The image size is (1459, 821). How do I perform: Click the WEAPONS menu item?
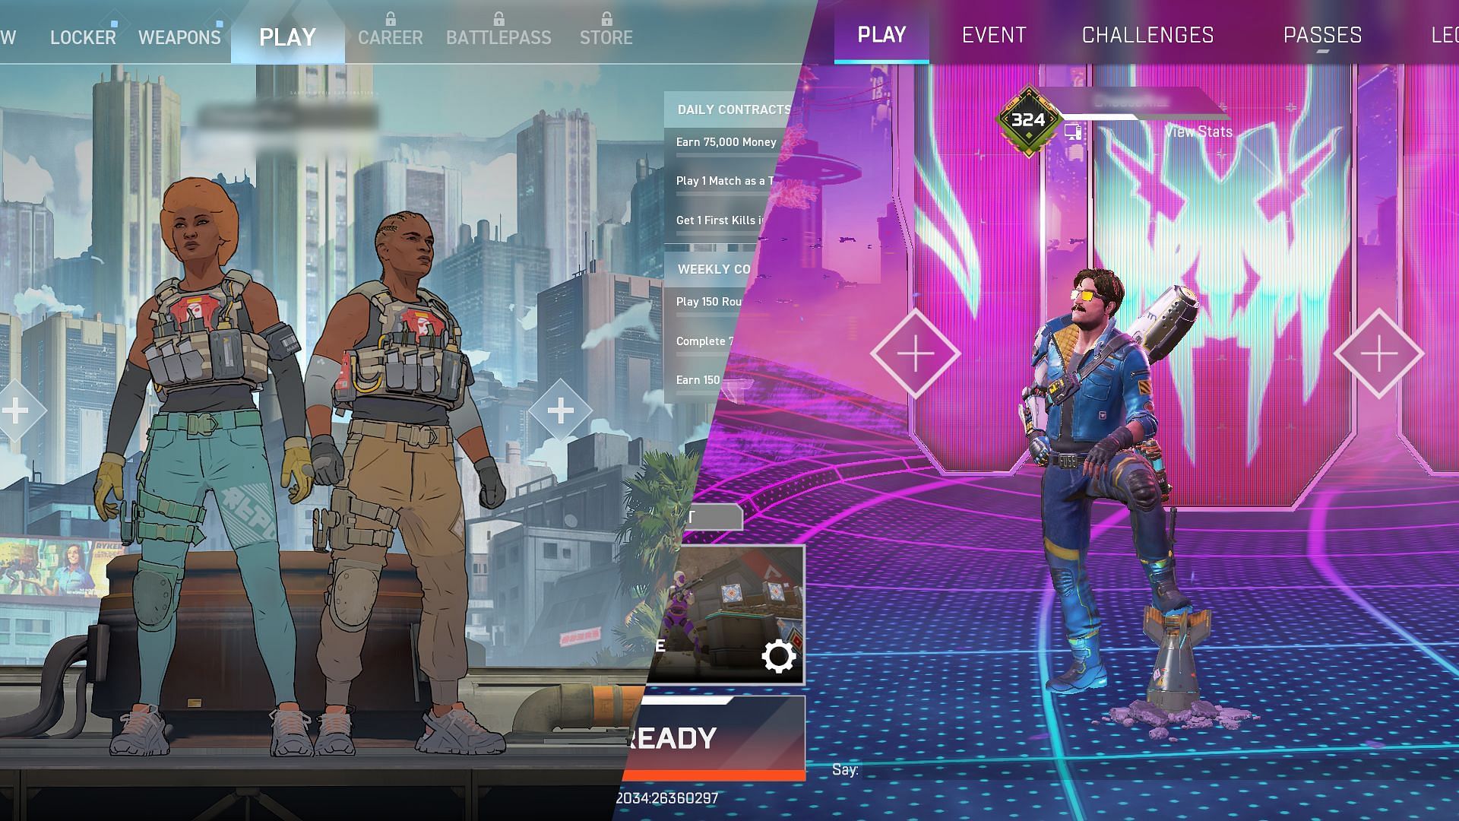tap(179, 37)
